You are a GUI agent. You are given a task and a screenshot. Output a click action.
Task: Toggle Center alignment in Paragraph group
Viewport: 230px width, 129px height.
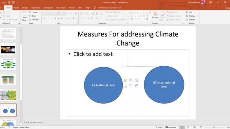click(85, 18)
